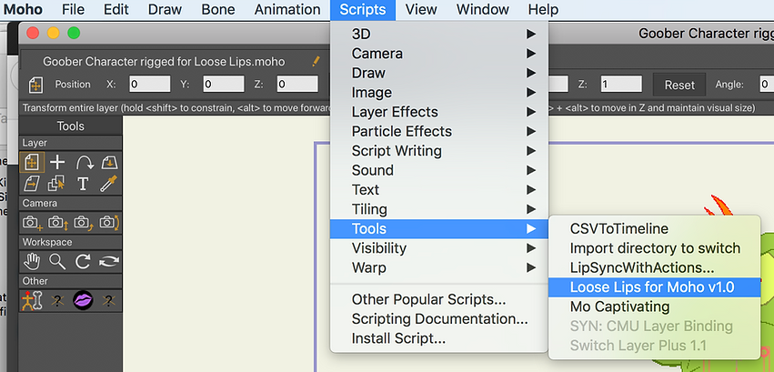Click the Loose Lips purple lips icon
774x372 pixels.
83,299
